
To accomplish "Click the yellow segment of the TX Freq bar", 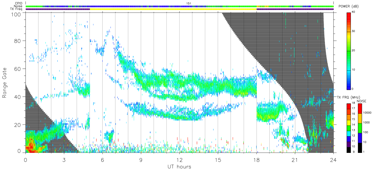I will [173, 9].
